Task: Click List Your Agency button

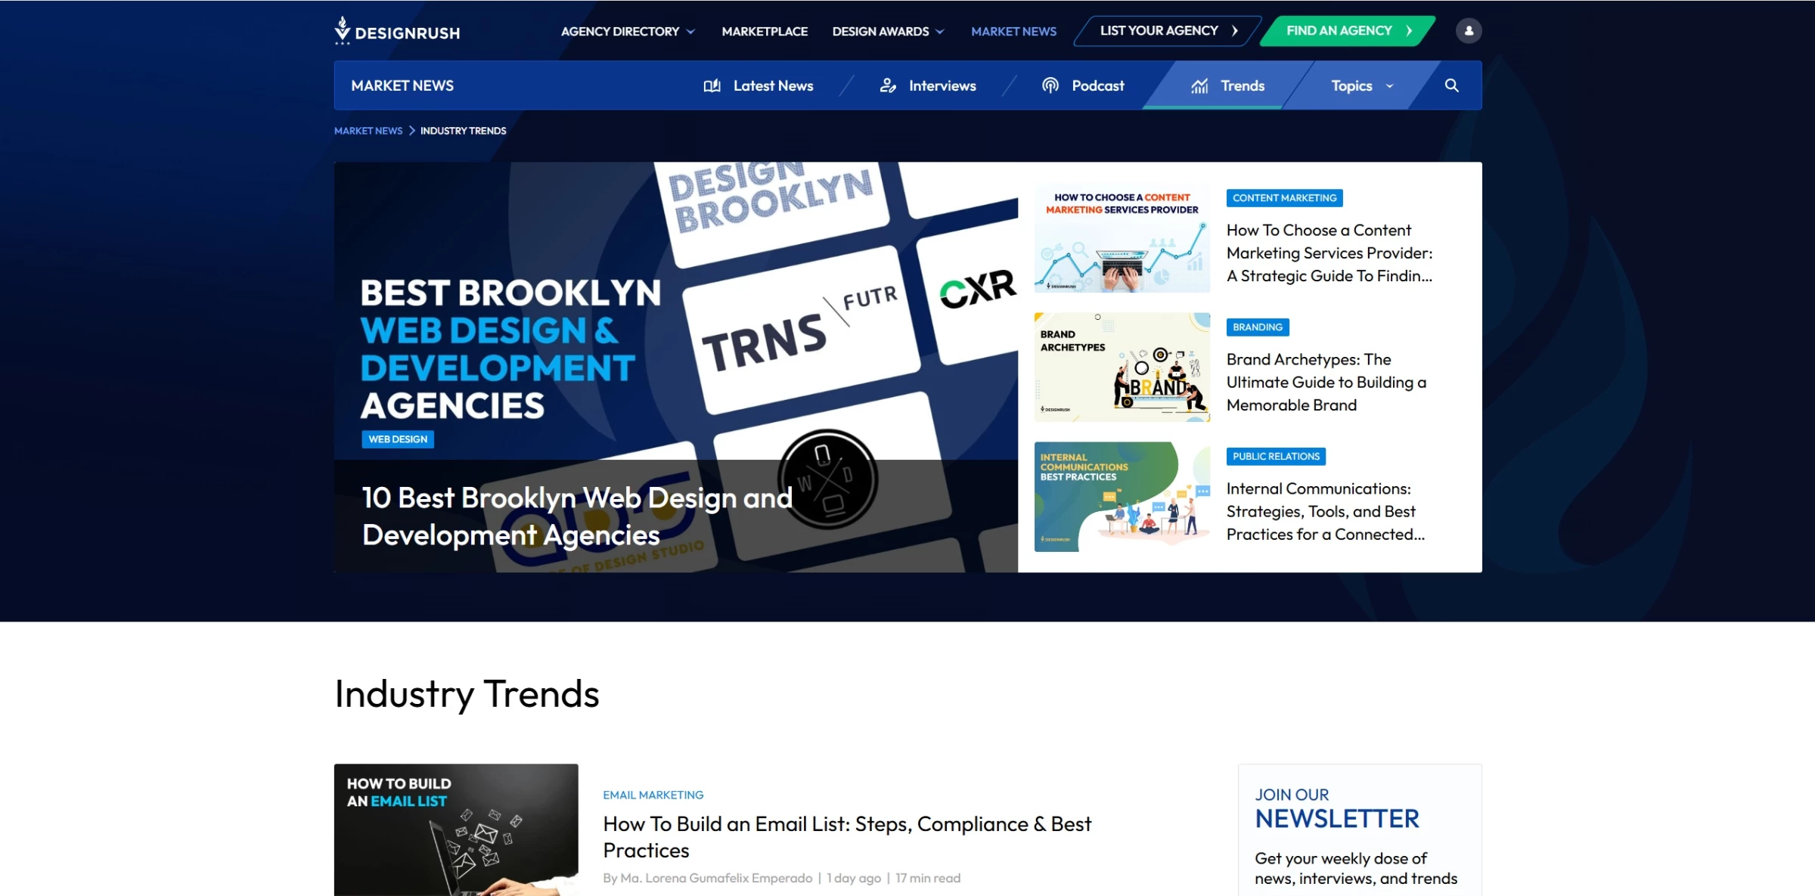Action: click(x=1167, y=31)
